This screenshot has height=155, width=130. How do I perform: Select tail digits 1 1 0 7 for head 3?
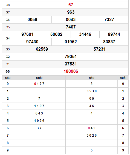coord(39,106)
